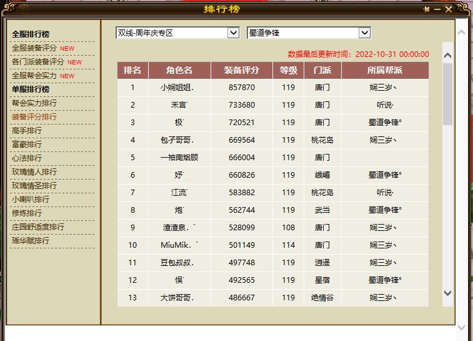The height and width of the screenshot is (341, 473).
Task: Click equipment score 486667
Action: point(242,298)
